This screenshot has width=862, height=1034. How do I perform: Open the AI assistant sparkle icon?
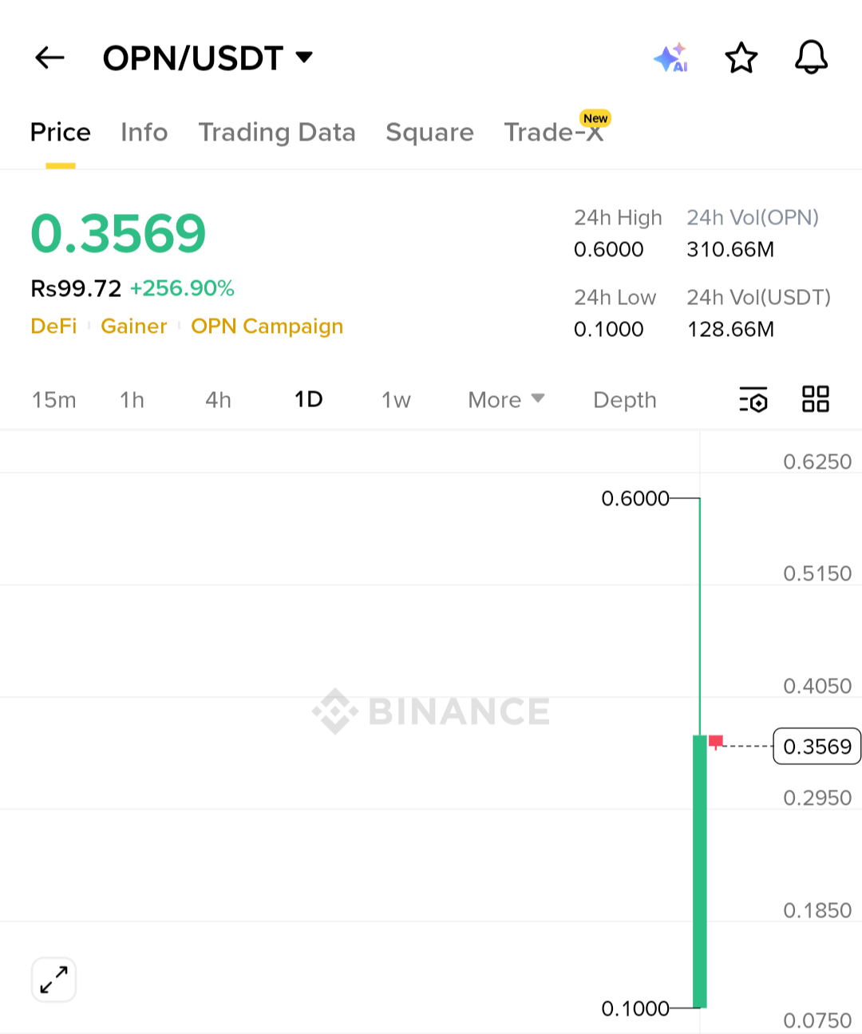(x=670, y=57)
